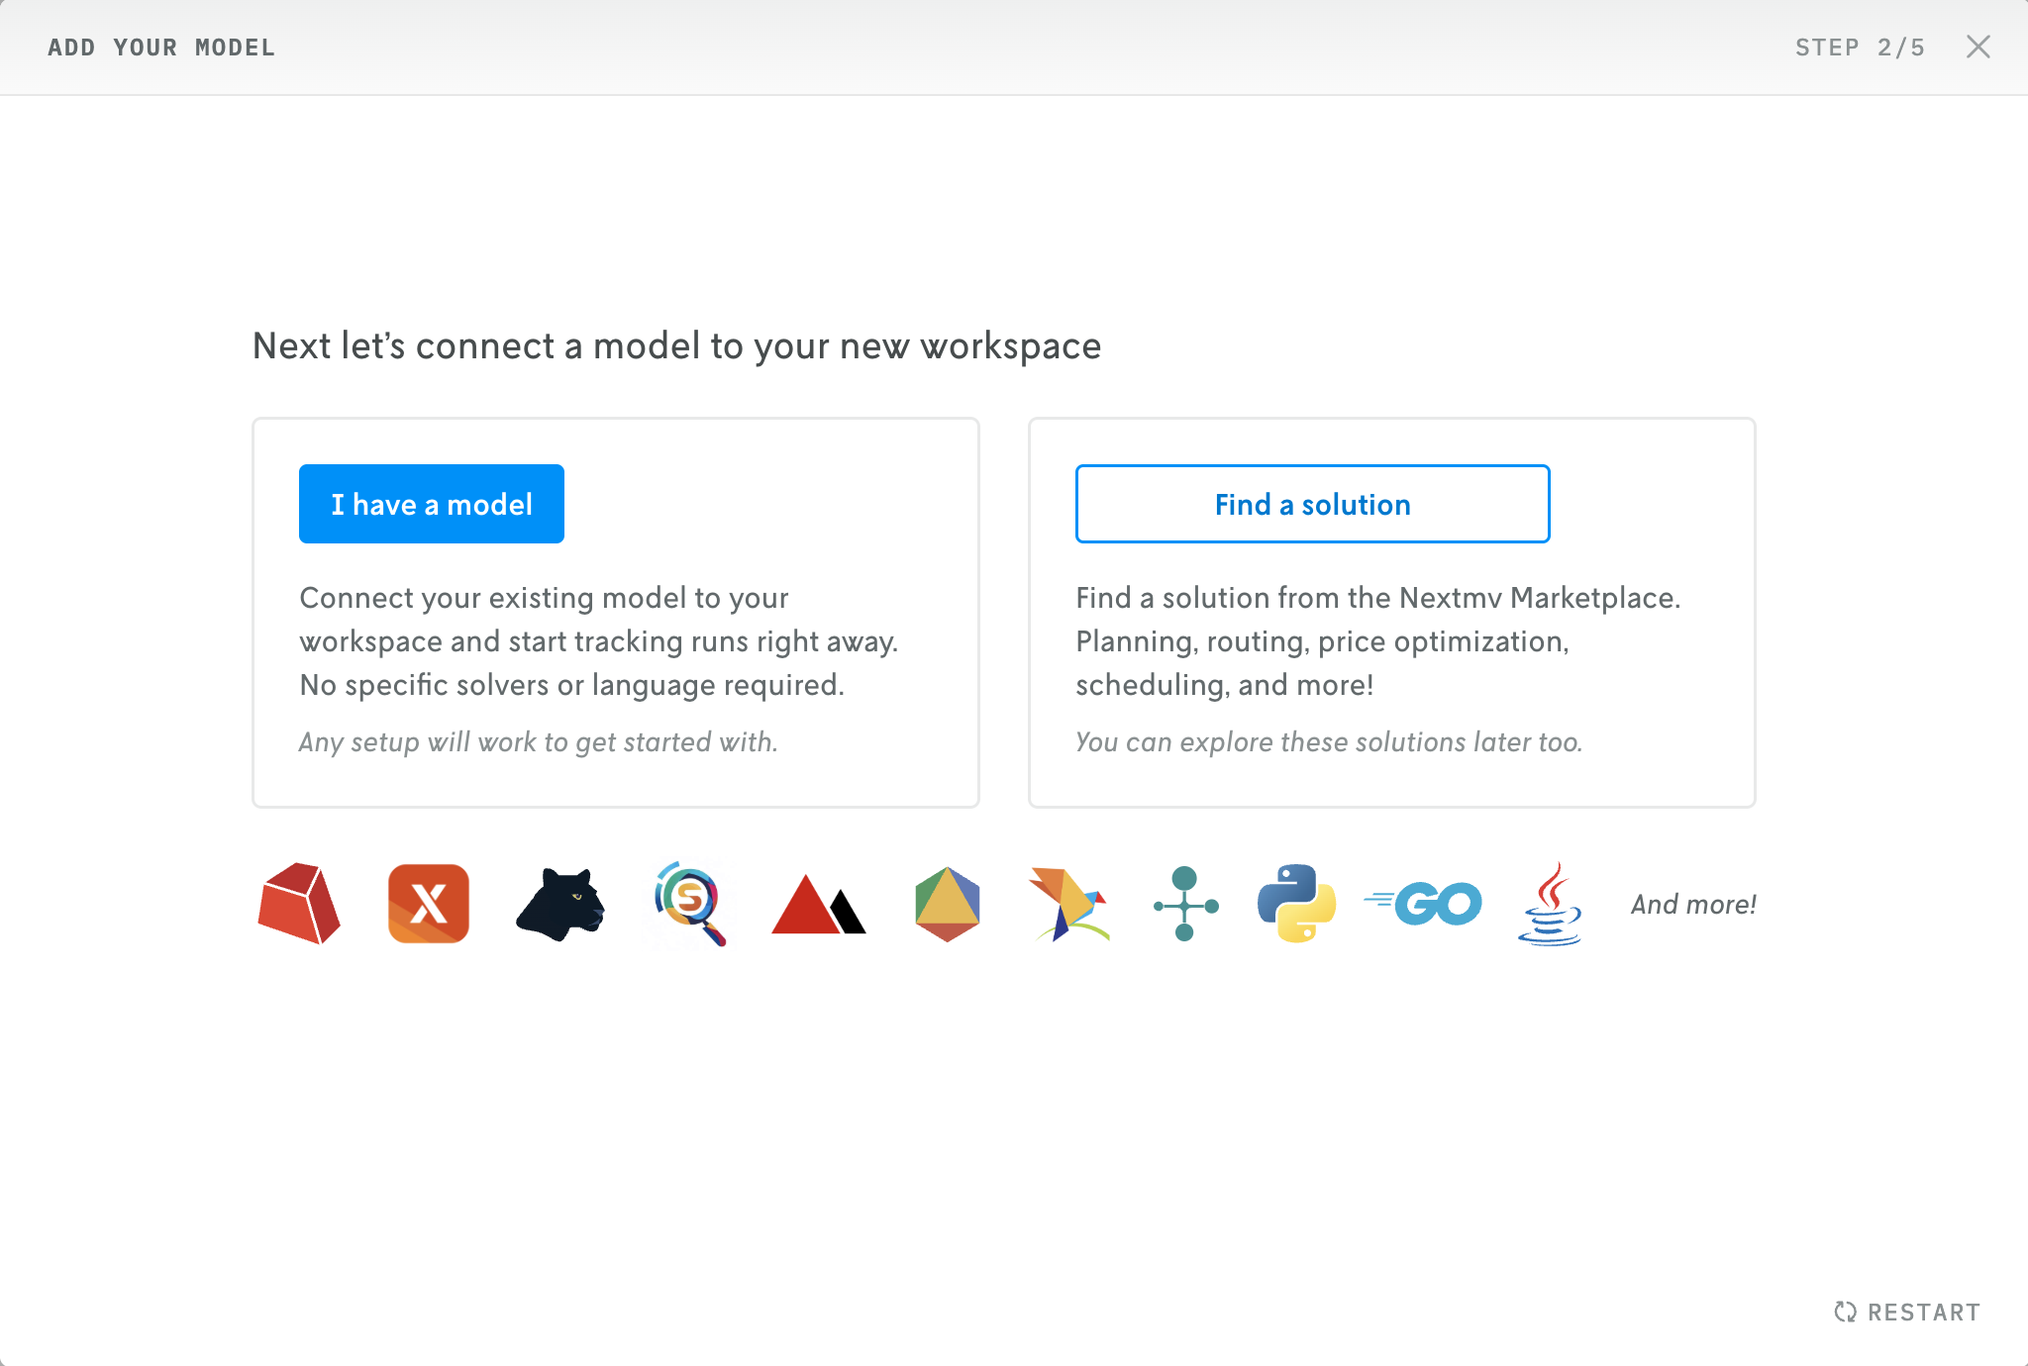The width and height of the screenshot is (2028, 1366).
Task: Click the red and black triangles logo
Action: point(818,905)
